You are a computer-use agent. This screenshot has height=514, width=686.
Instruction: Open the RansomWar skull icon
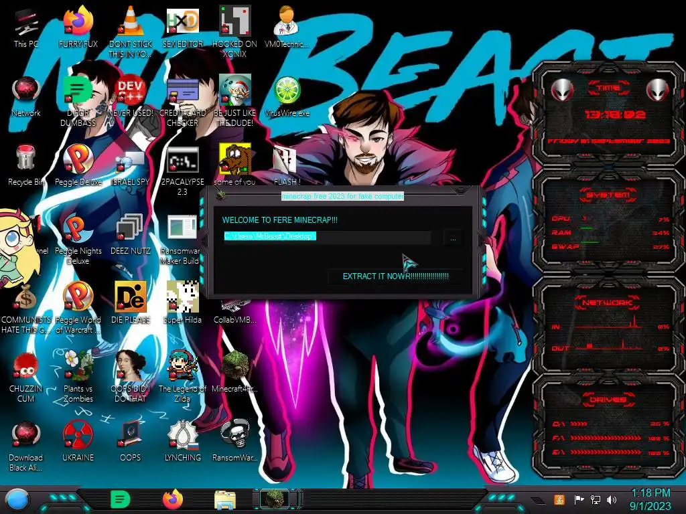pyautogui.click(x=234, y=442)
